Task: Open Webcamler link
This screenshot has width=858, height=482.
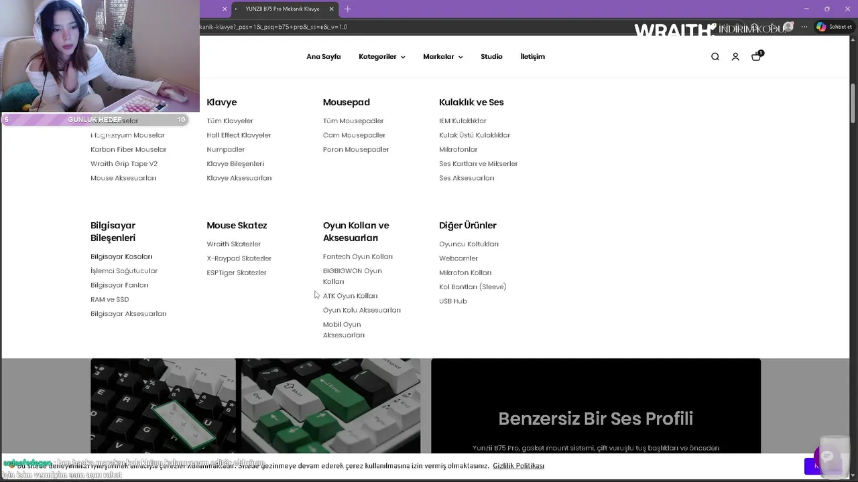Action: pyautogui.click(x=458, y=258)
